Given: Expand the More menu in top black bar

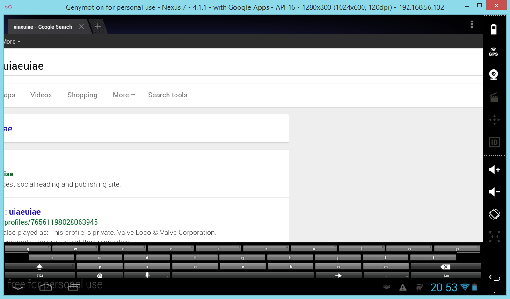Looking at the screenshot, I should (x=11, y=42).
